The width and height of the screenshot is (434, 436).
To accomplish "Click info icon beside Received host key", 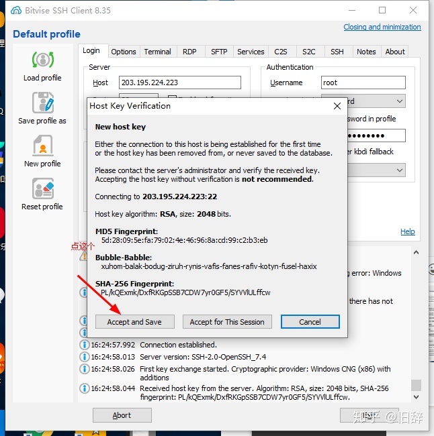I will tap(85, 388).
